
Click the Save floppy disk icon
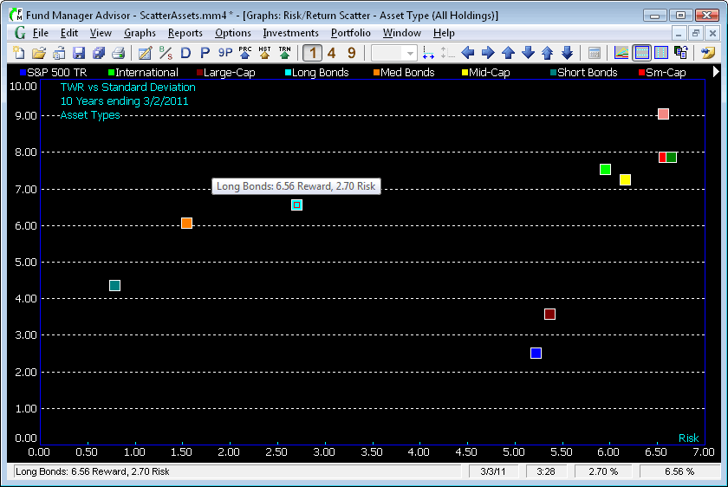tap(79, 53)
